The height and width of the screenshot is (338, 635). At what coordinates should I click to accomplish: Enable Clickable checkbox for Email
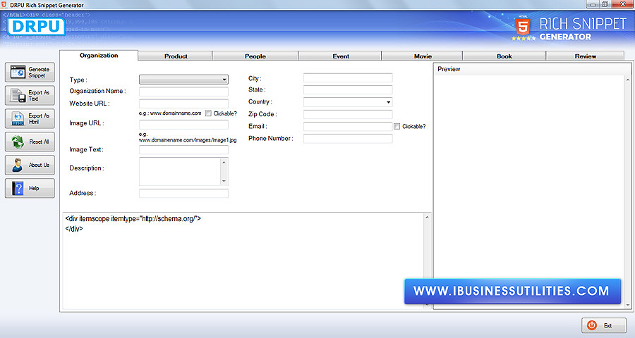click(x=397, y=127)
